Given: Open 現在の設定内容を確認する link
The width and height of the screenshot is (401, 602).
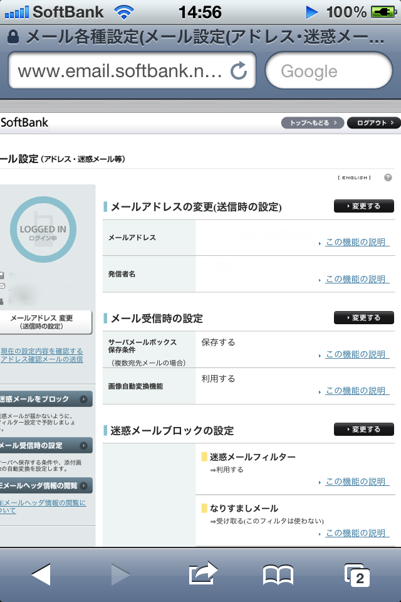Looking at the screenshot, I should pyautogui.click(x=41, y=351).
